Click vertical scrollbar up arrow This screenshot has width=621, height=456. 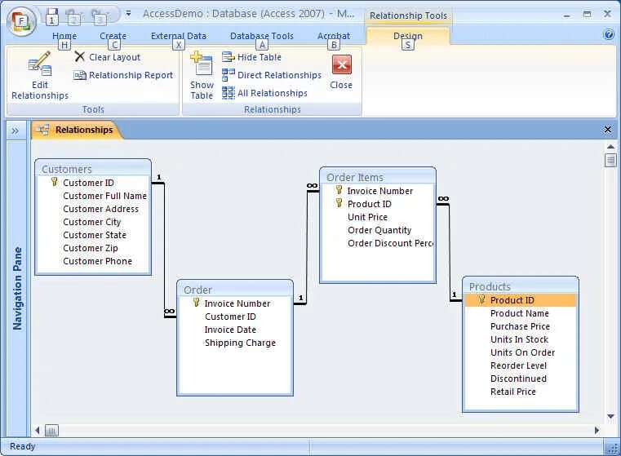[x=610, y=147]
